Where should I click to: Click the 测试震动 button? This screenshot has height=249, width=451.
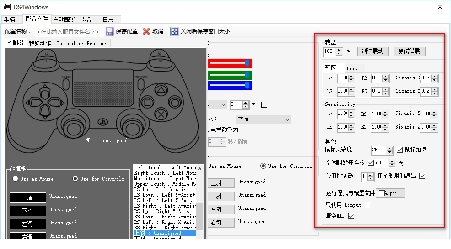pos(373,52)
